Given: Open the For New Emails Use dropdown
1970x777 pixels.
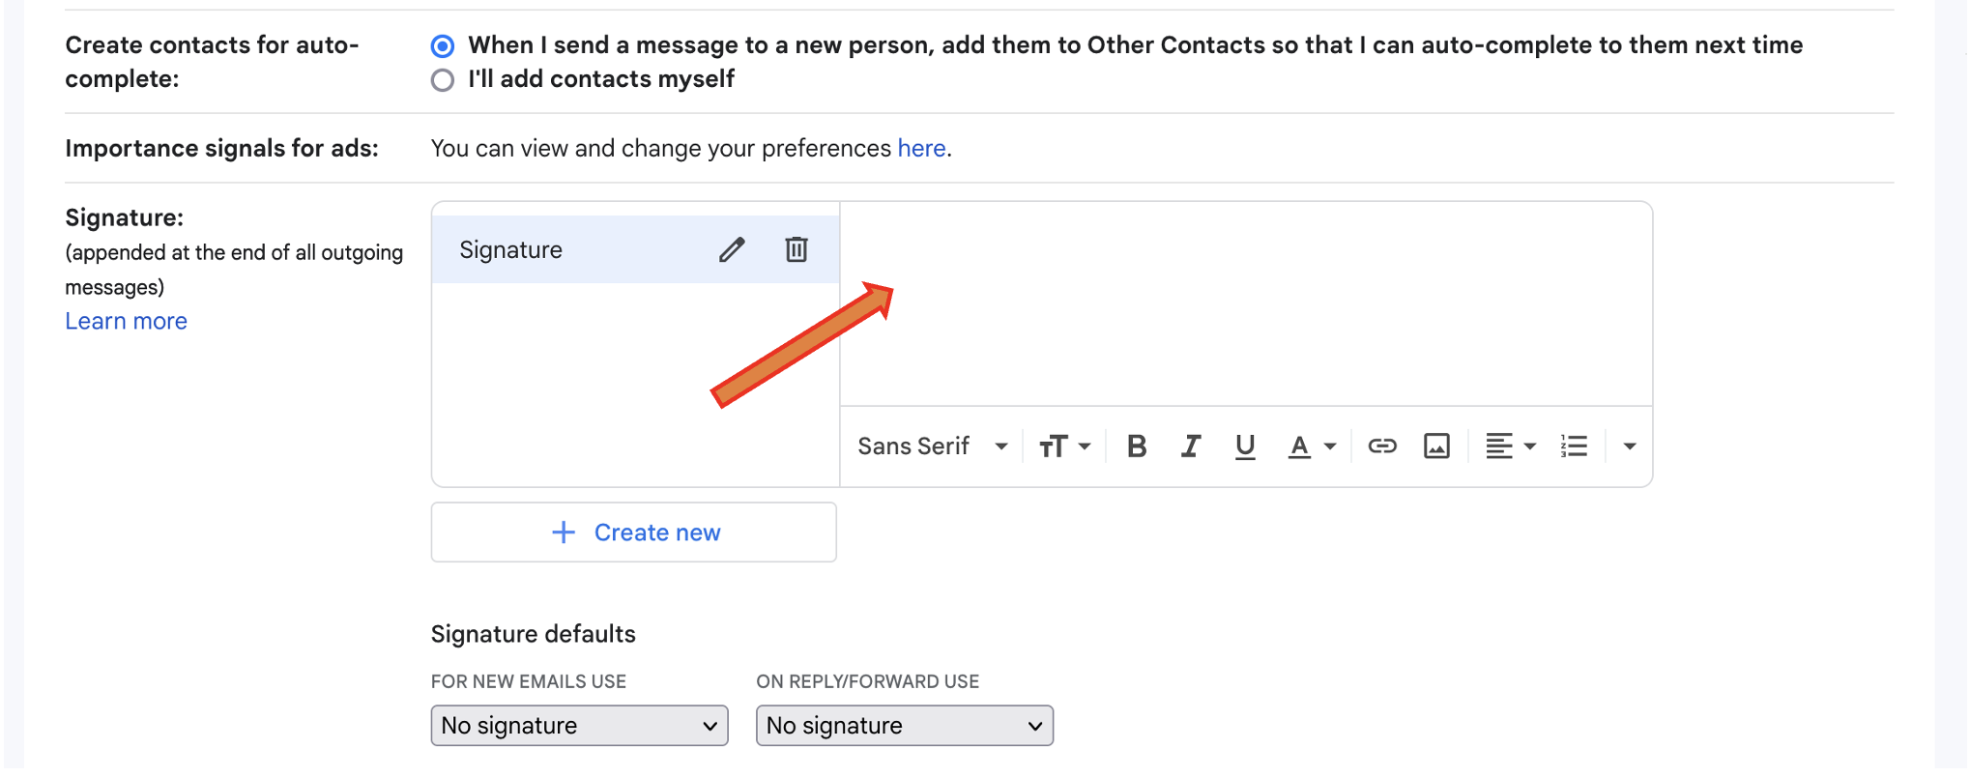Looking at the screenshot, I should [x=580, y=726].
